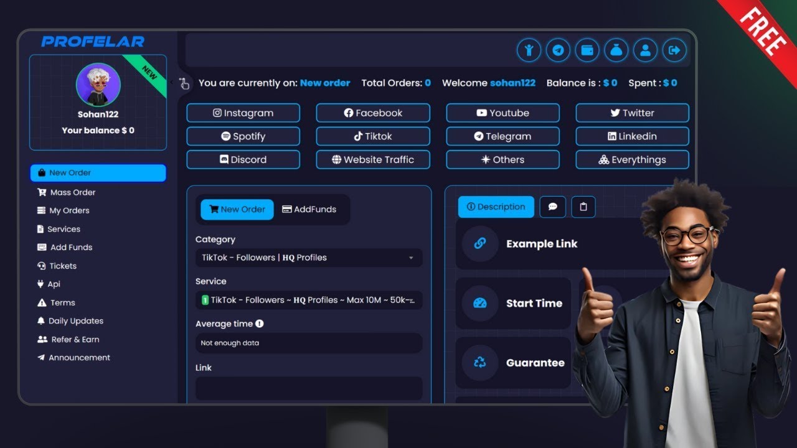Open Api in sidebar
The width and height of the screenshot is (797, 448).
click(x=49, y=284)
